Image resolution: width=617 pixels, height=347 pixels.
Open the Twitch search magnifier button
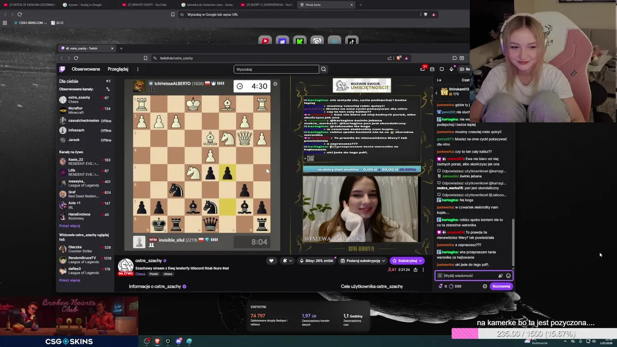coord(323,69)
